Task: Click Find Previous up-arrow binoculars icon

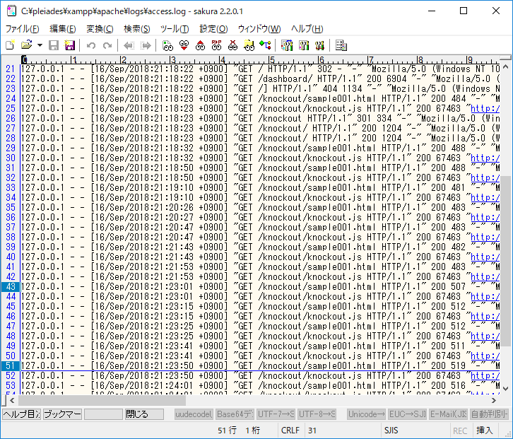Action: pyautogui.click(x=200, y=45)
